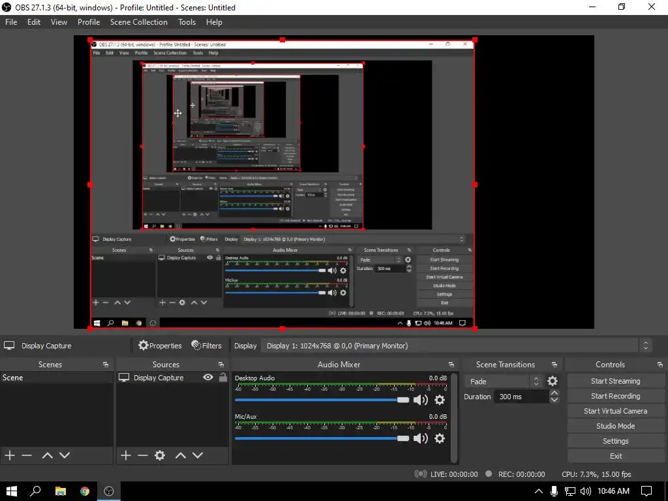668x501 pixels.
Task: Open the Windows Start menu
Action: pos(12,491)
